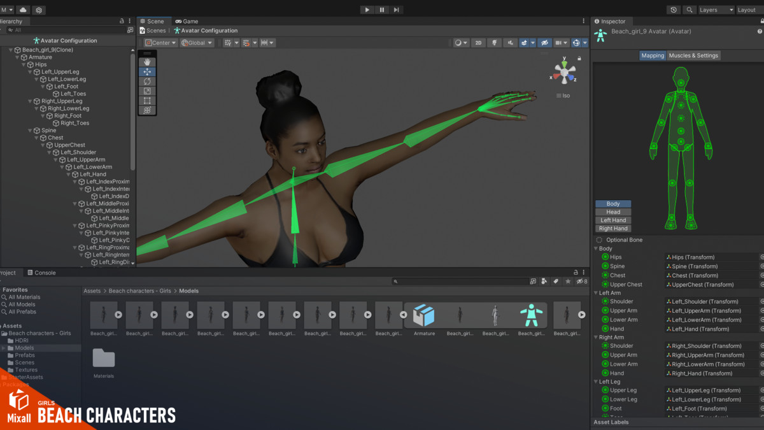
Task: Select the Mapping tab
Action: click(x=653, y=55)
